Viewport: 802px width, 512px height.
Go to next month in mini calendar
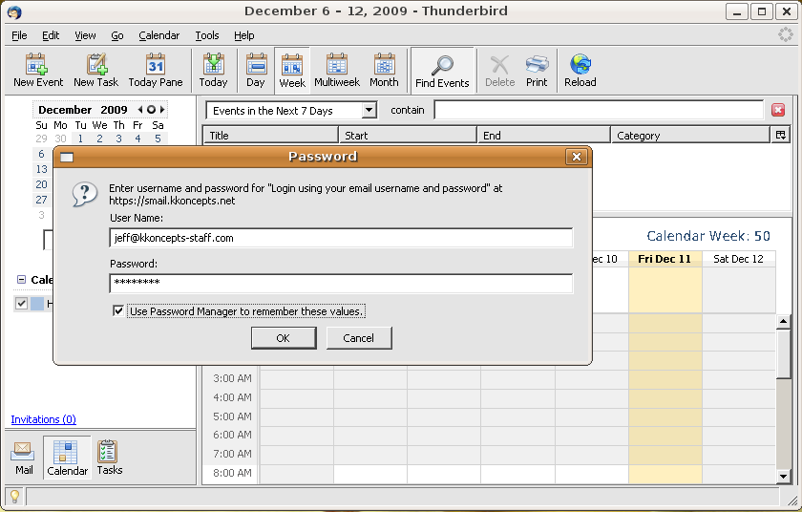tap(162, 110)
